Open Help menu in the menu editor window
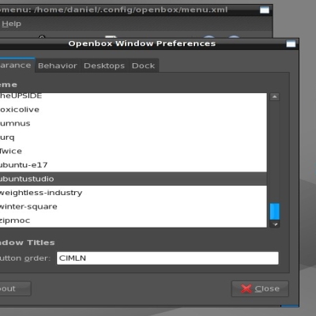Viewport: 316px width, 316px height. pyautogui.click(x=11, y=24)
